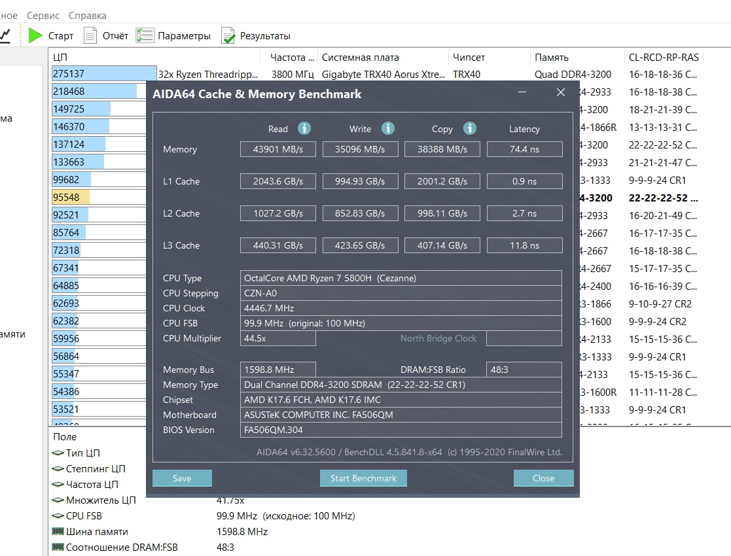The width and height of the screenshot is (731, 556).
Task: Click the Memory Copy value 38388 MB/s
Action: pos(442,149)
